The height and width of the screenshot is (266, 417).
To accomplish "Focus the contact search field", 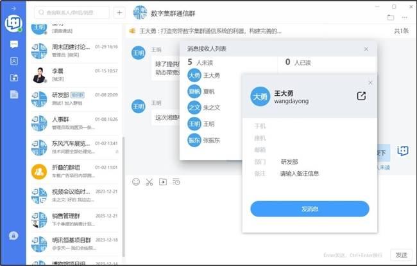I will (72, 12).
